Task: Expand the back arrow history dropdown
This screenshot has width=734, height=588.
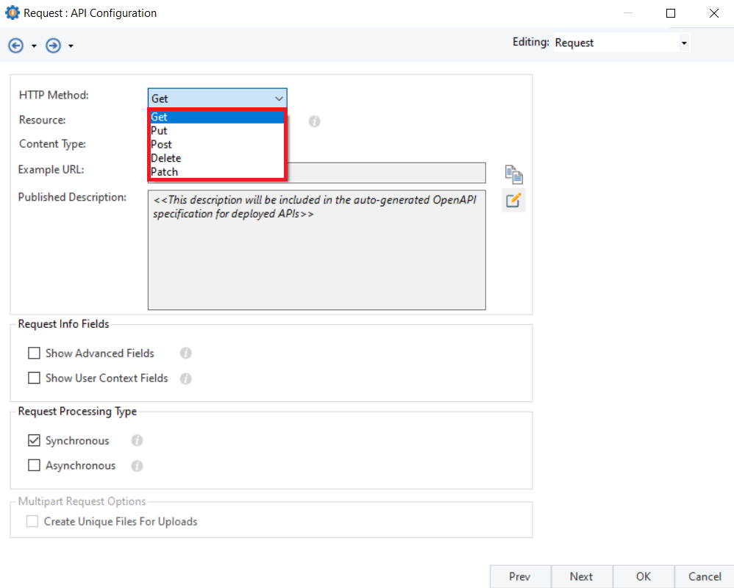Action: [34, 46]
